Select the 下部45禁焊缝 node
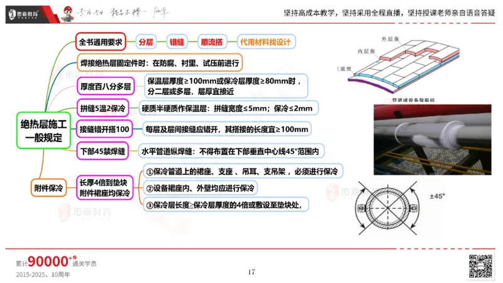 coord(102,151)
